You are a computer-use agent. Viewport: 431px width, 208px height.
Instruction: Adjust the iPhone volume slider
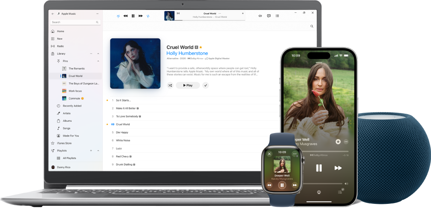tap(323, 184)
